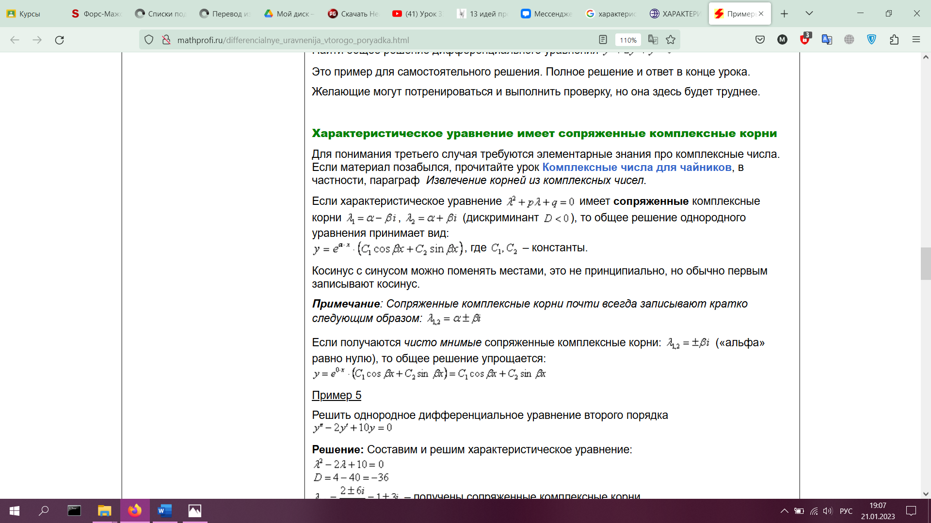Viewport: 931px width, 523px height.
Task: Open the Windows Start menu
Action: [x=15, y=511]
